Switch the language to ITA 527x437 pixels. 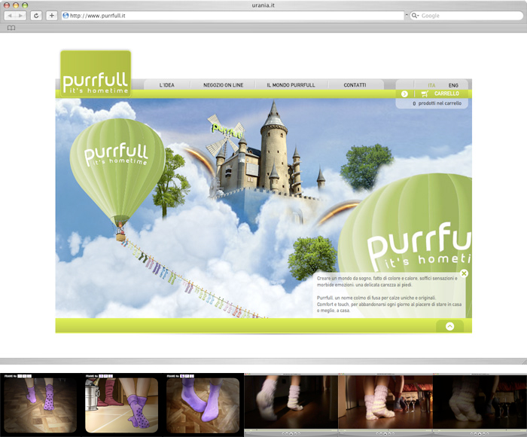(x=431, y=85)
